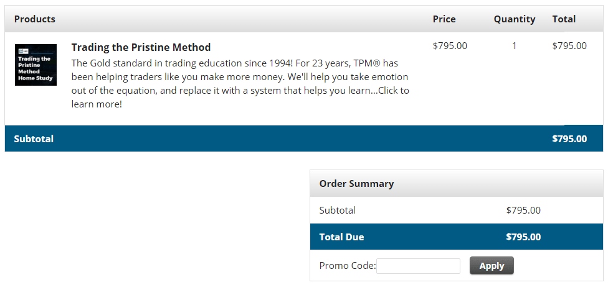This screenshot has width=608, height=290.
Task: Click the product row total amount
Action: tap(569, 46)
